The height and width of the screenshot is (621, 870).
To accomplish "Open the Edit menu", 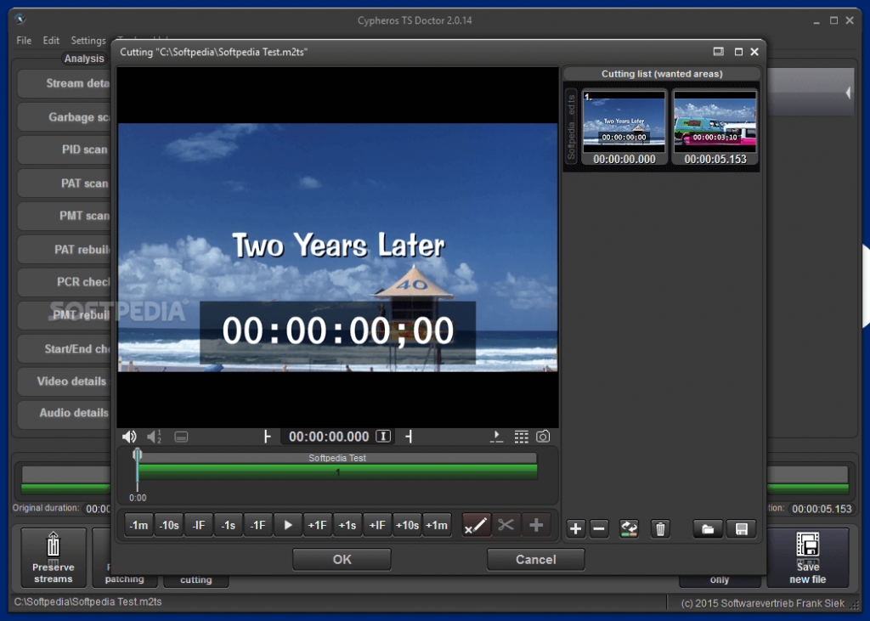I will pos(51,41).
